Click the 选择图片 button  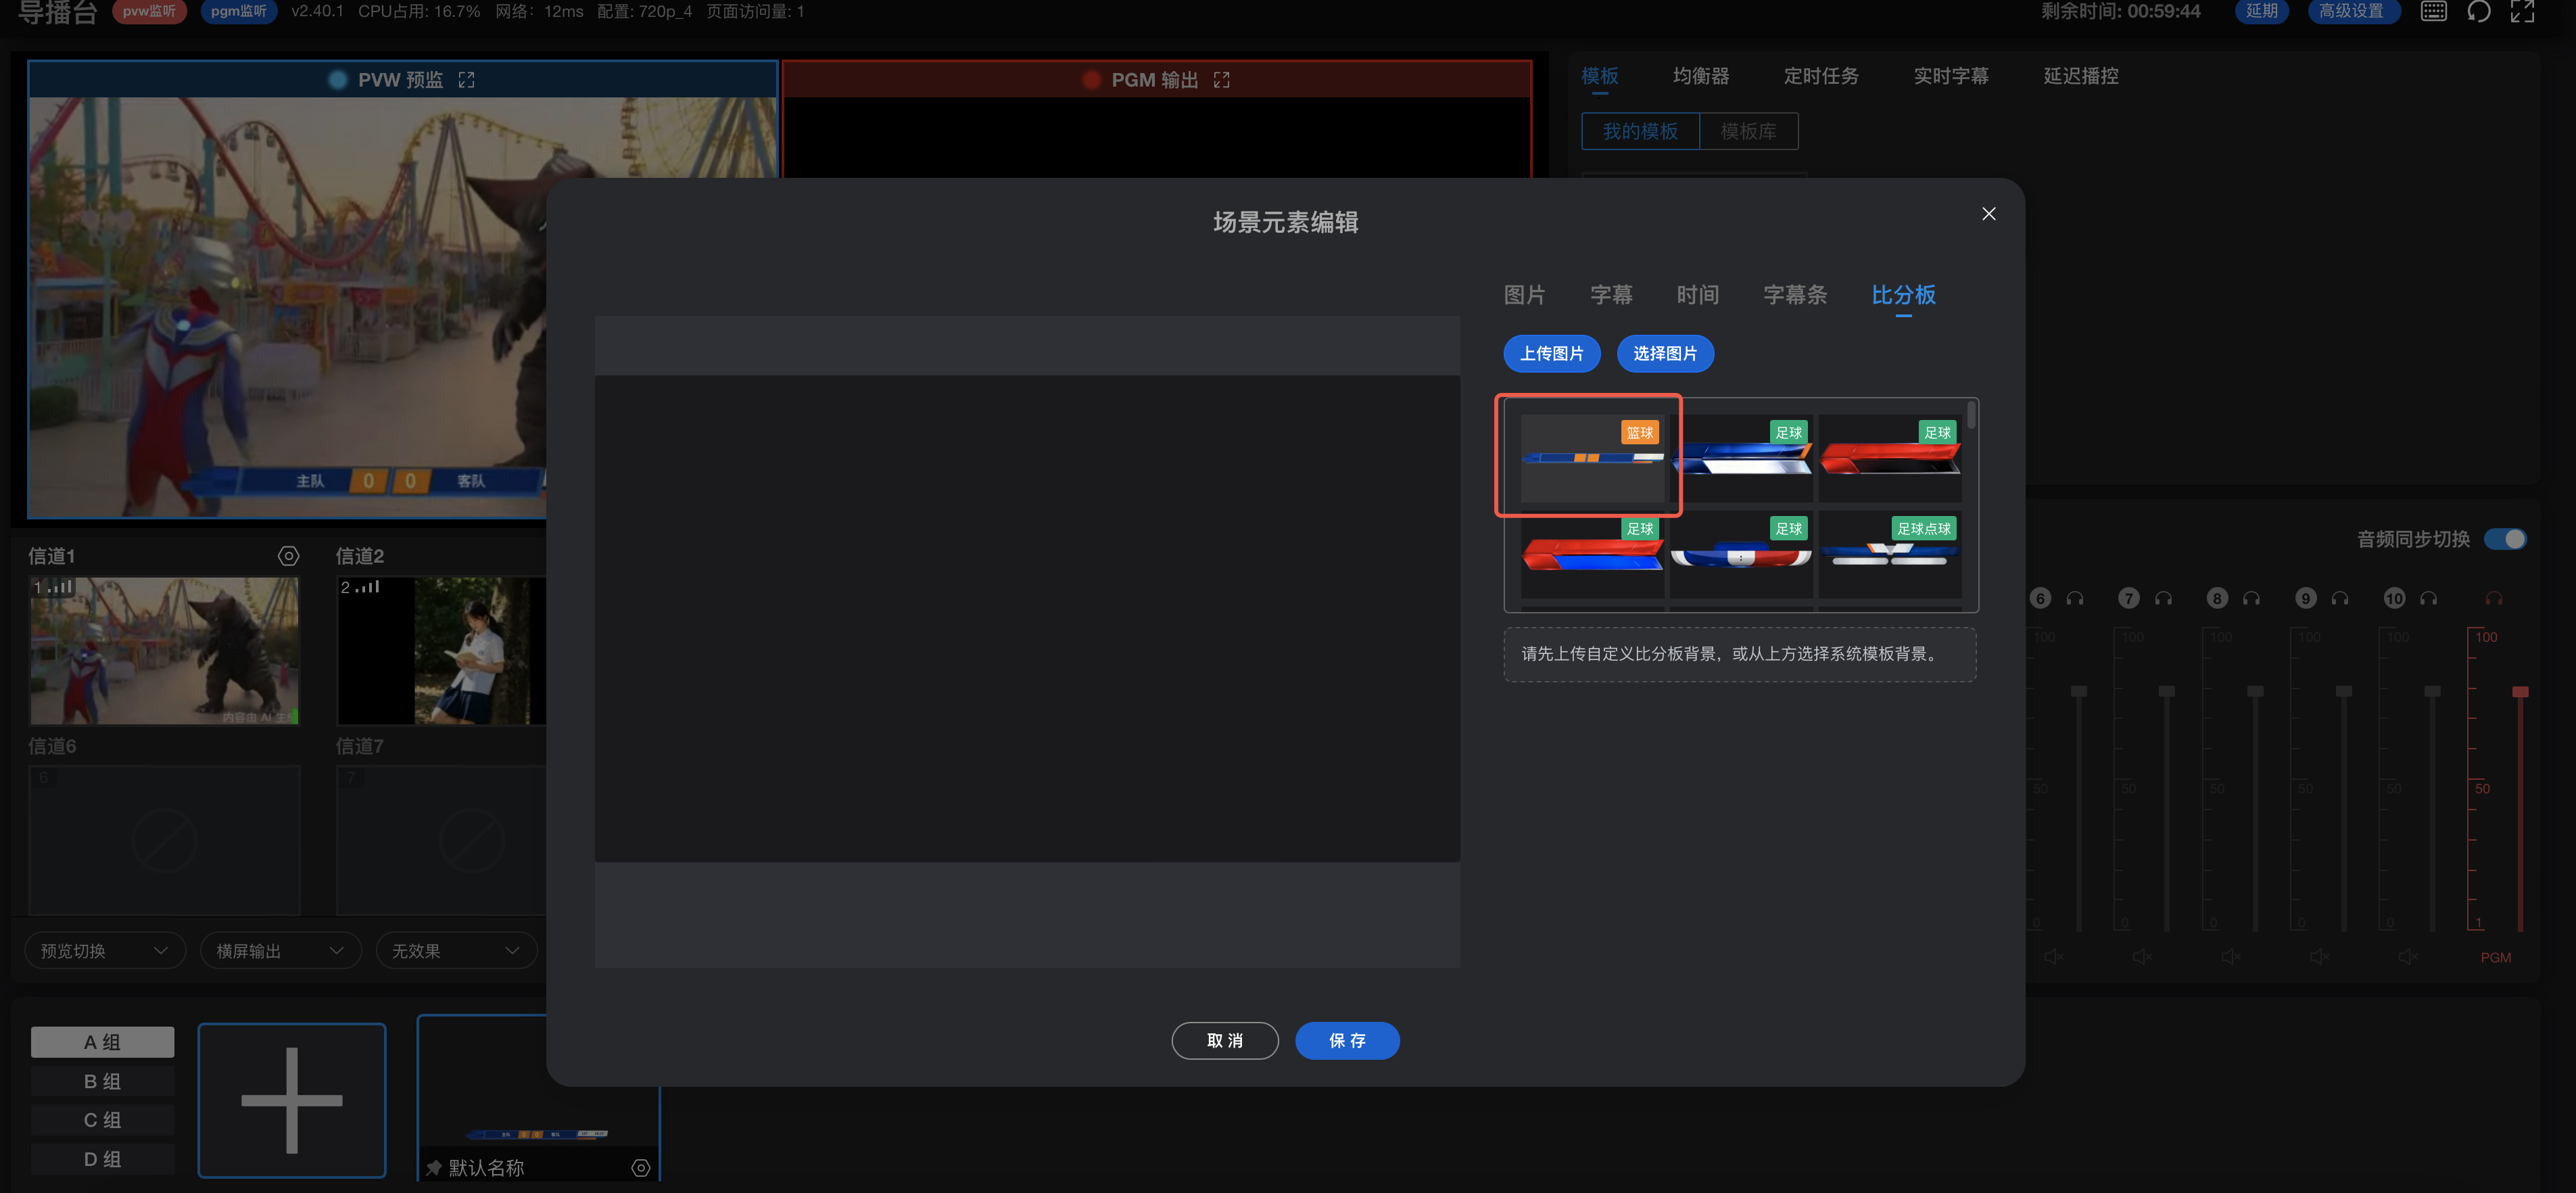[1665, 354]
